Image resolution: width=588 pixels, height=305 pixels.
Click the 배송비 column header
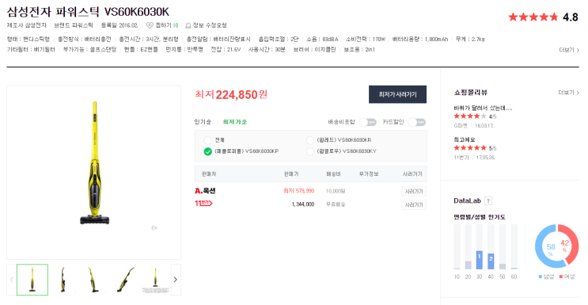pos(333,174)
